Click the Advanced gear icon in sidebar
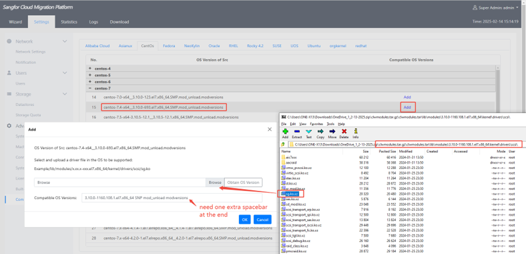Viewport: 526px width, 254px height. (x=9, y=125)
